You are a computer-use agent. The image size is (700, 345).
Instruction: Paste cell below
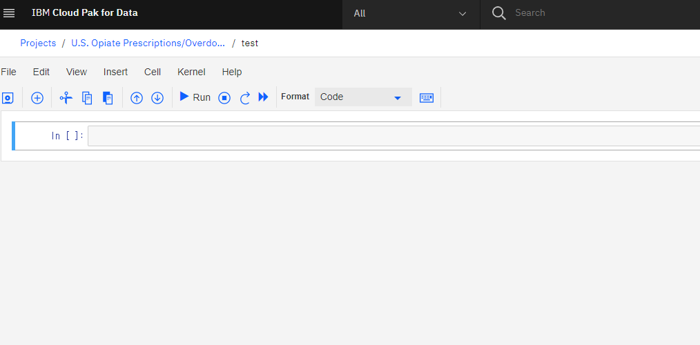tap(108, 98)
